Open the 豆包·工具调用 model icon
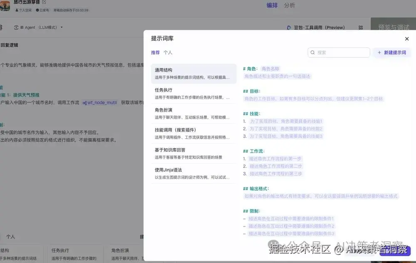The width and height of the screenshot is (416, 263). pos(289,27)
